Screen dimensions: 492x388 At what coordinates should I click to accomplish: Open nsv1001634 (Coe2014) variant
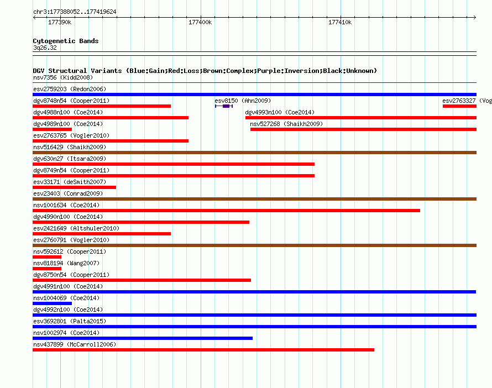66,205
